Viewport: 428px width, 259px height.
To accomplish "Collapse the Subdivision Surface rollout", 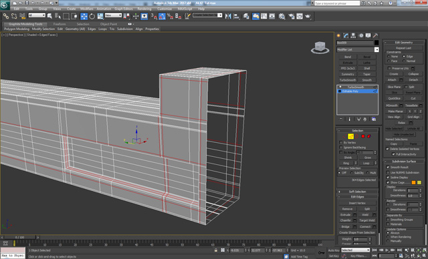I will (404, 162).
